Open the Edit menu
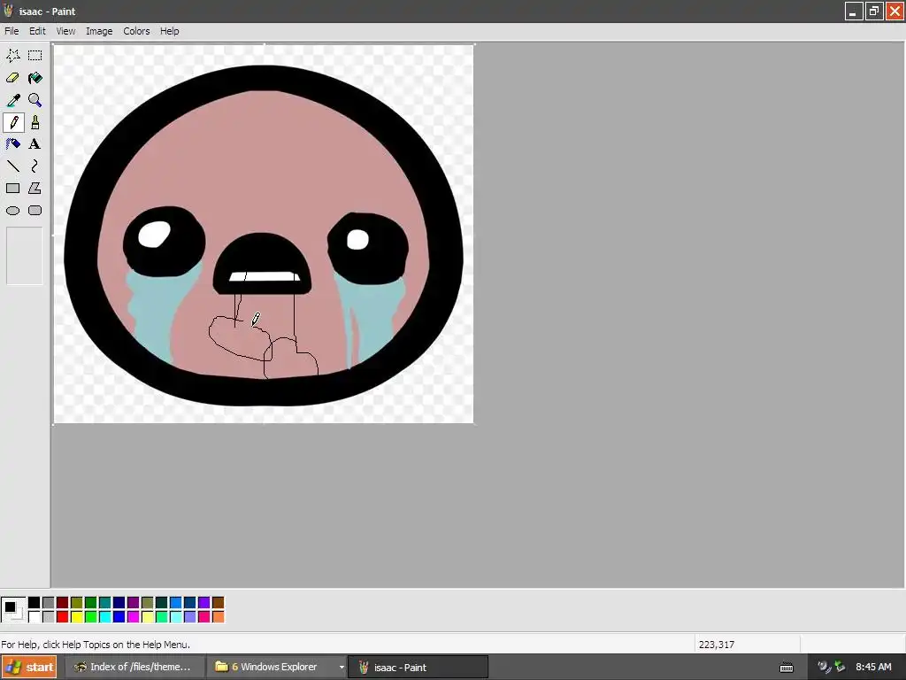906x680 pixels. tap(37, 31)
